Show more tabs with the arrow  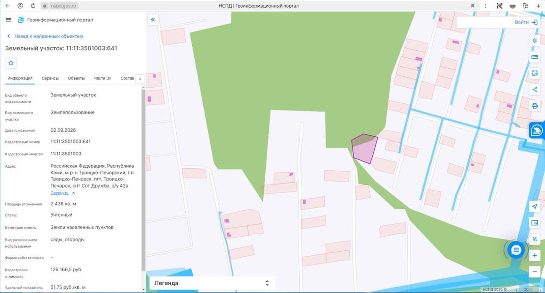[140, 79]
